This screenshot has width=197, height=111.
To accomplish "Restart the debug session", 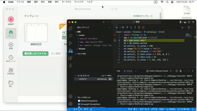I will pyautogui.click(x=139, y=27).
